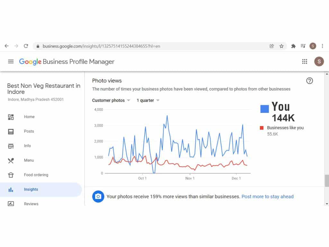
Task: Select Home in the sidebar
Action: 29,117
